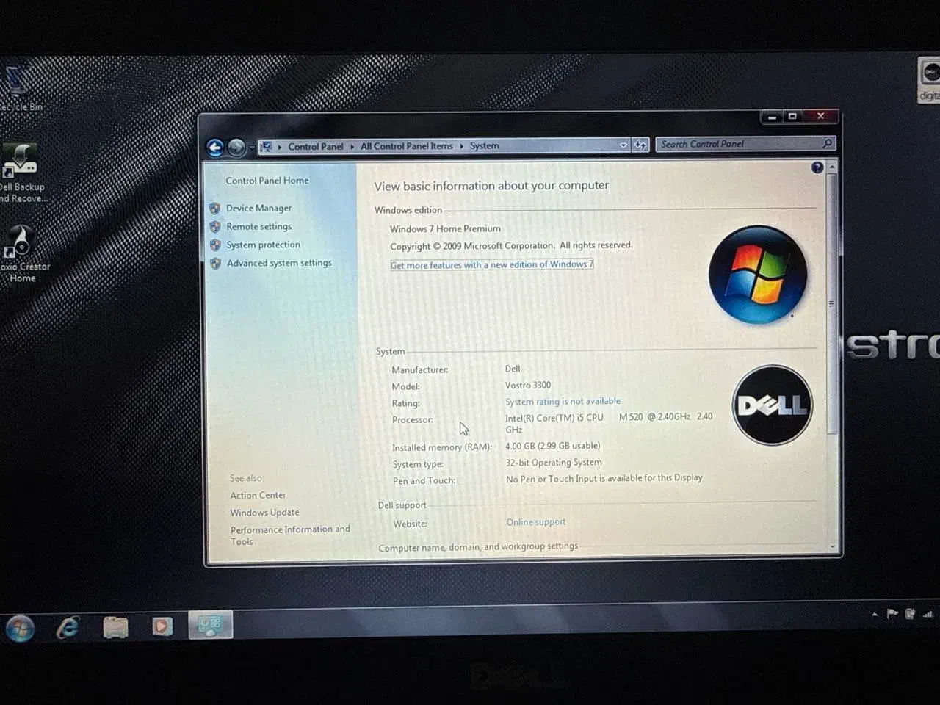Click the computer icon in address bar
940x705 pixels.
267,146
